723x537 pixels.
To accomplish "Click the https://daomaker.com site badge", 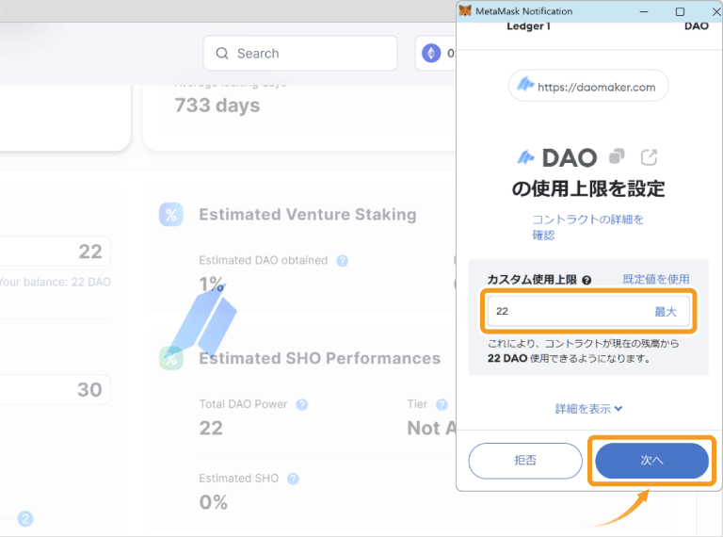I will [x=588, y=86].
